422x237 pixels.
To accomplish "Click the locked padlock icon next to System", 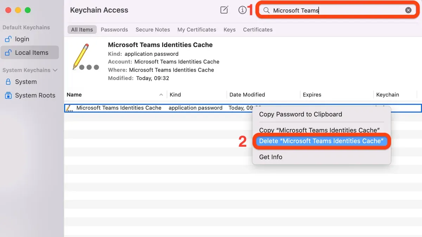I will click(x=8, y=81).
